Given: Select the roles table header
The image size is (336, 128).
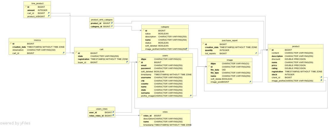Looking at the screenshot, I should tap(165, 112).
